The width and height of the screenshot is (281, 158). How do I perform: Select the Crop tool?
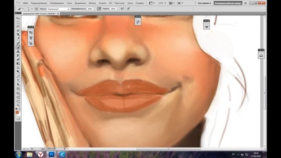pos(18,34)
